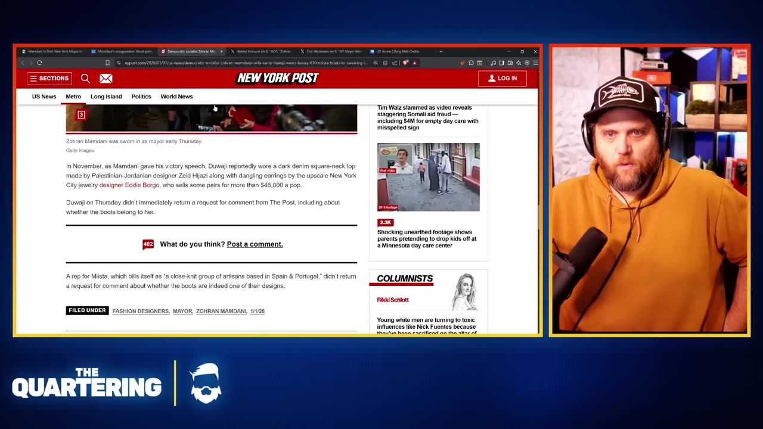This screenshot has height=429, width=763.
Task: Share this page using the share icon
Action: coord(395,63)
